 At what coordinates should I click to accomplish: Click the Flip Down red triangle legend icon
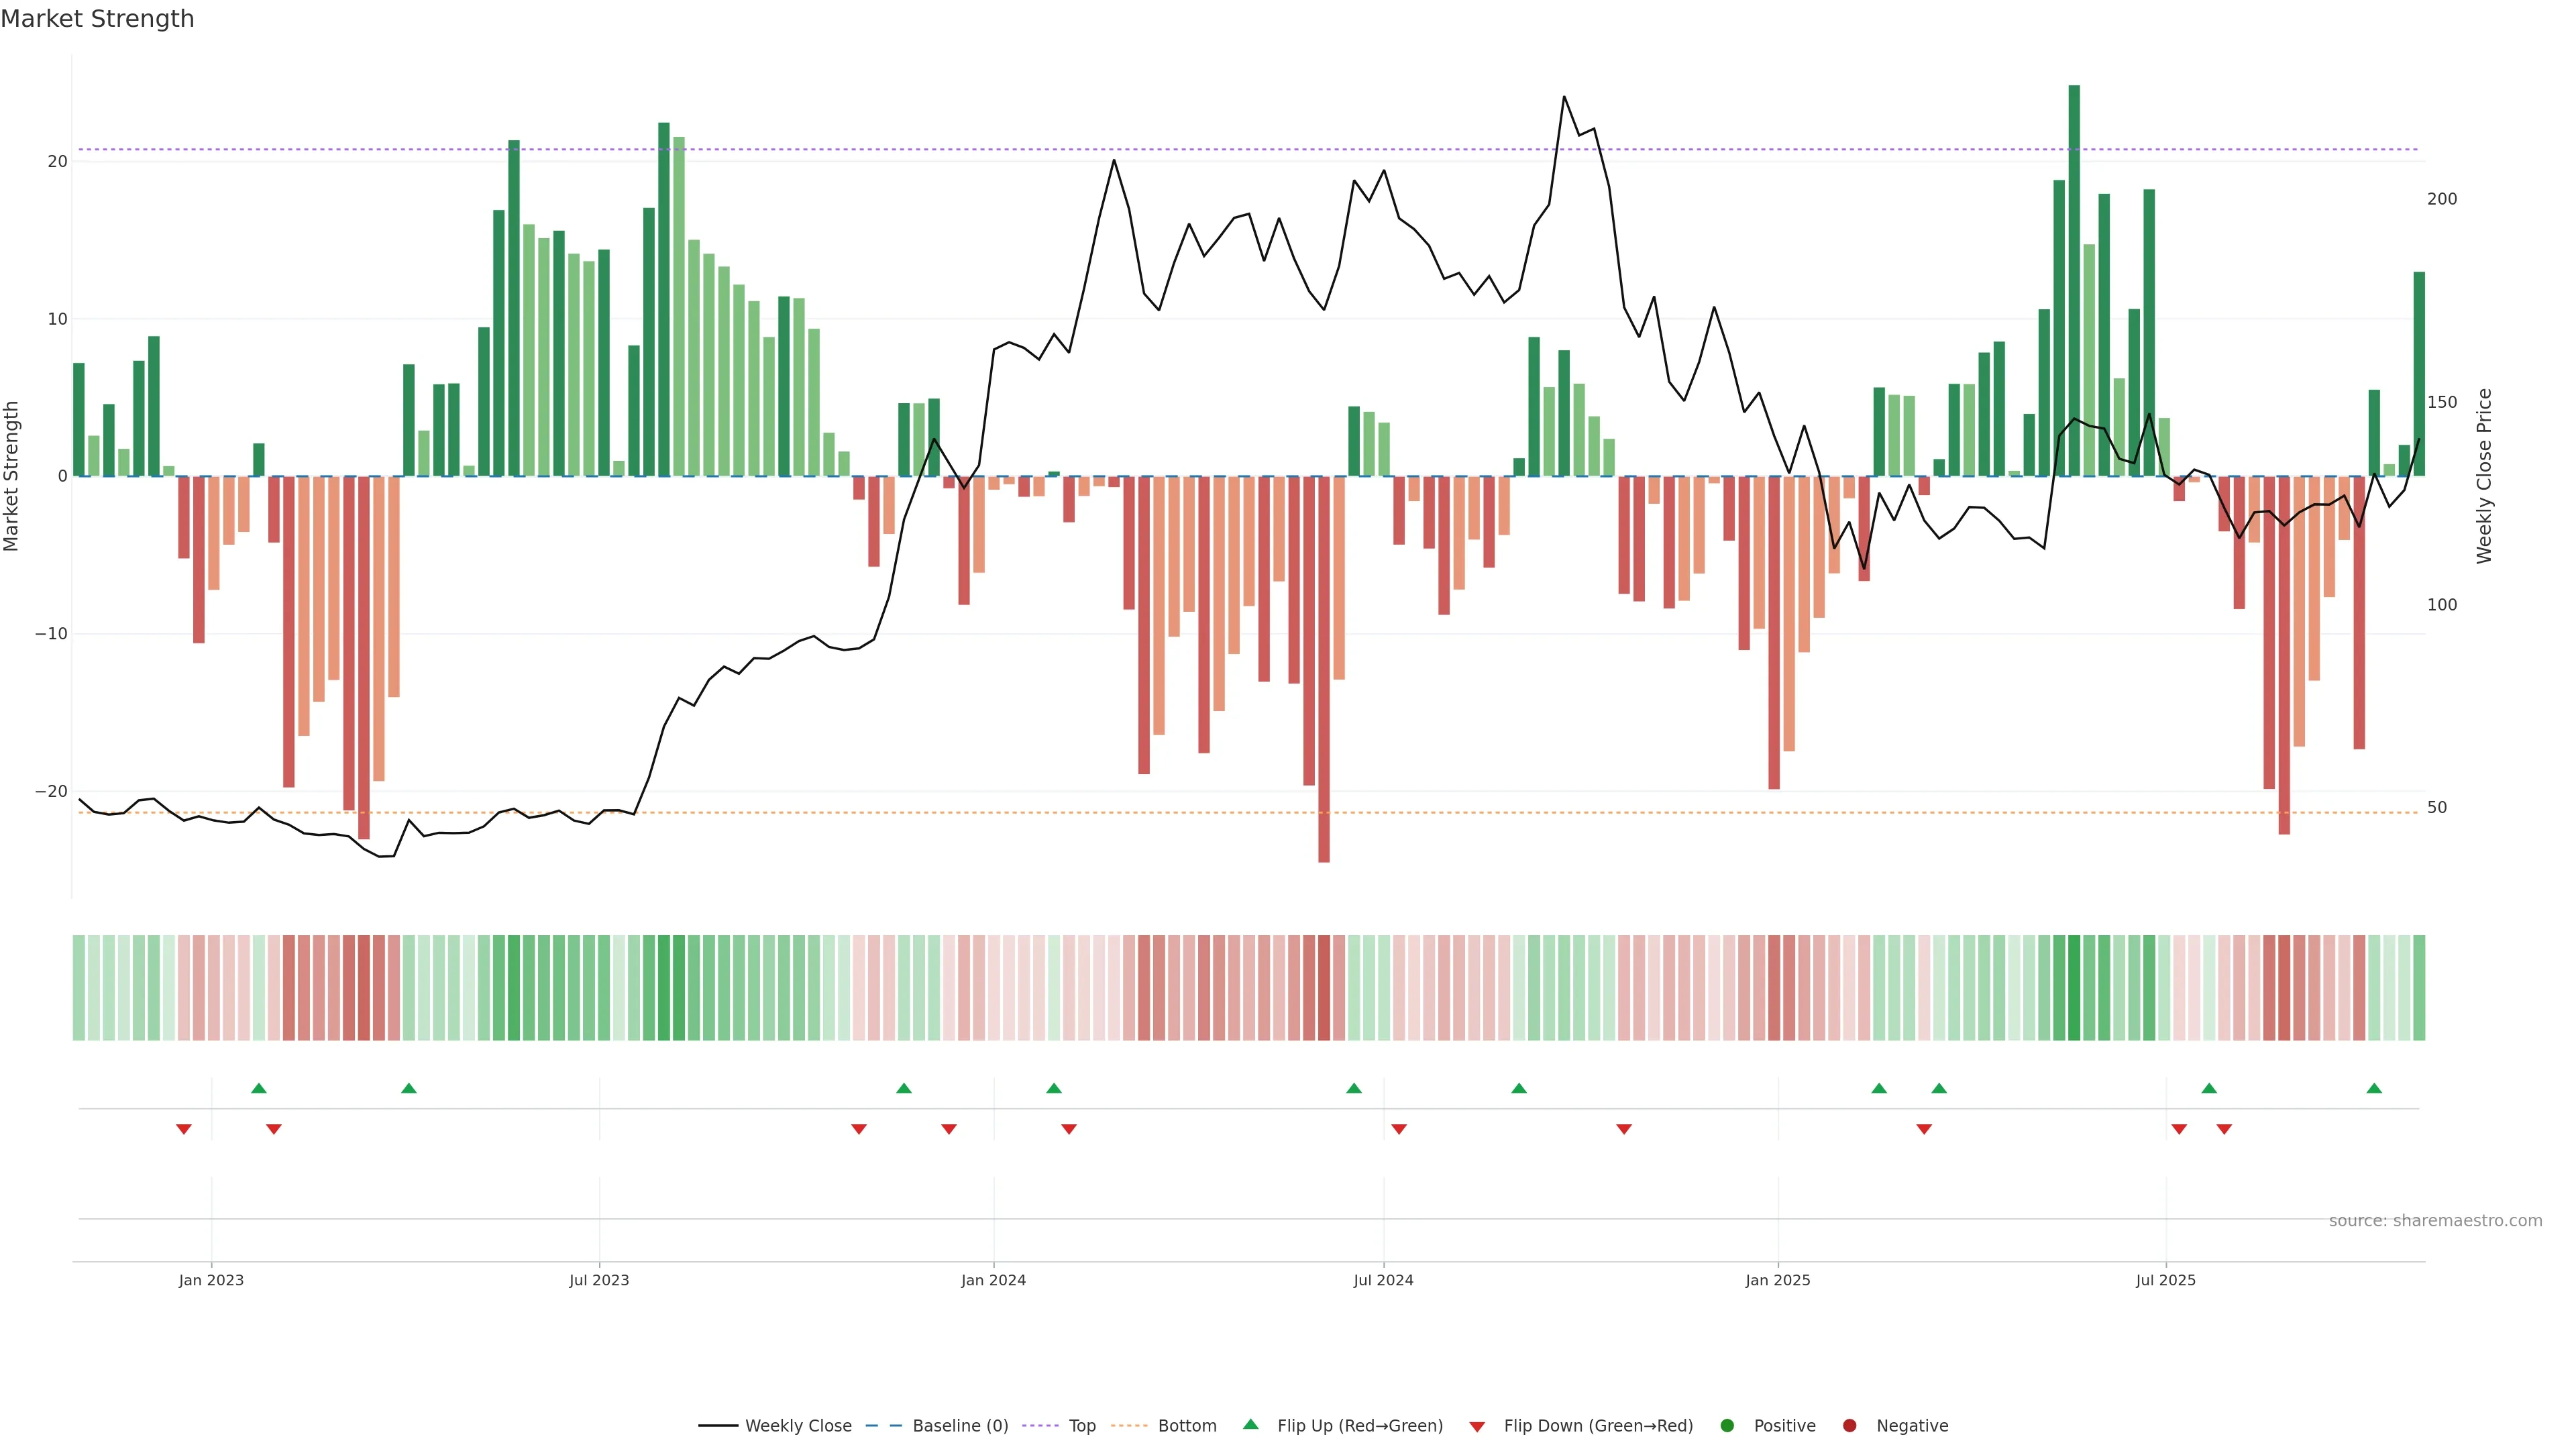click(1477, 1426)
